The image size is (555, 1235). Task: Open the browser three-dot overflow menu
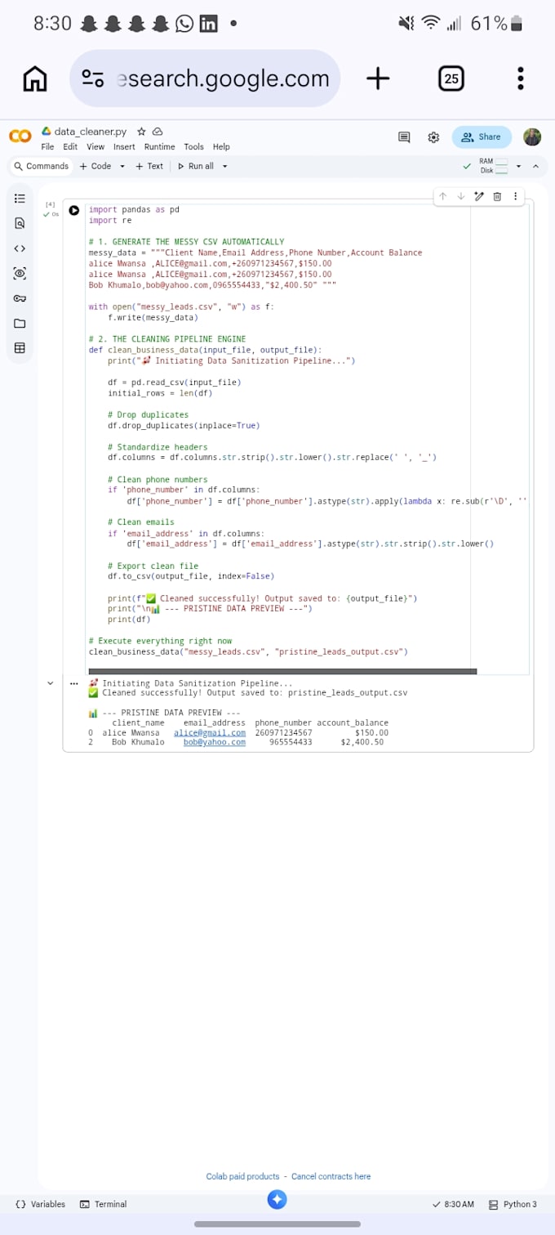[x=520, y=78]
